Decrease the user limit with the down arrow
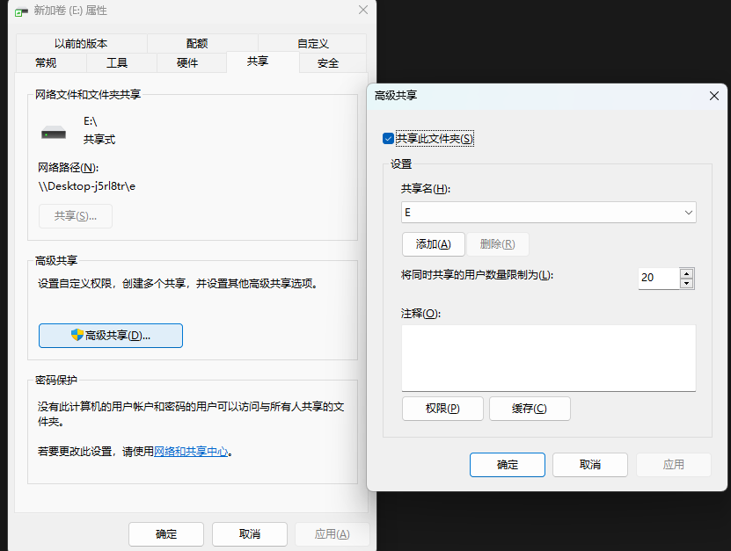The width and height of the screenshot is (731, 551). [687, 283]
